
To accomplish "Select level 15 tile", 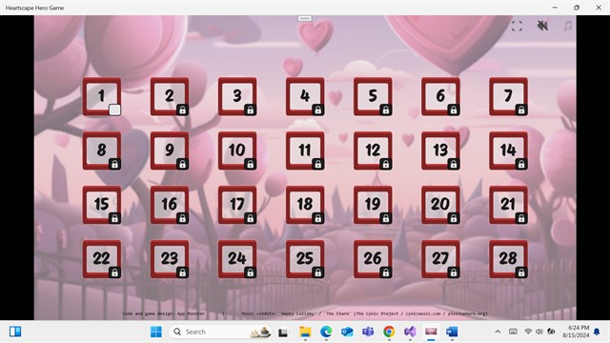I will (x=102, y=205).
